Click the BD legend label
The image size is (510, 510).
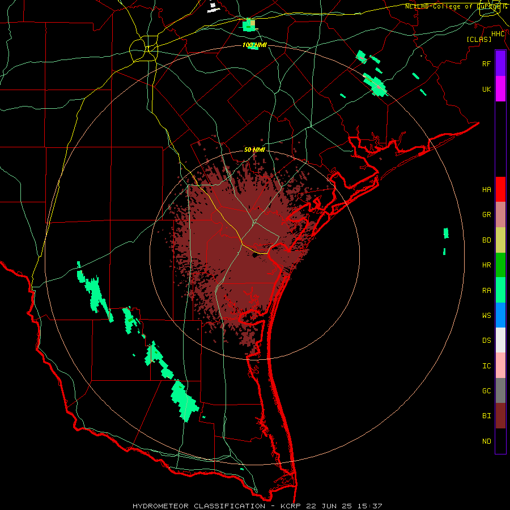coord(487,240)
